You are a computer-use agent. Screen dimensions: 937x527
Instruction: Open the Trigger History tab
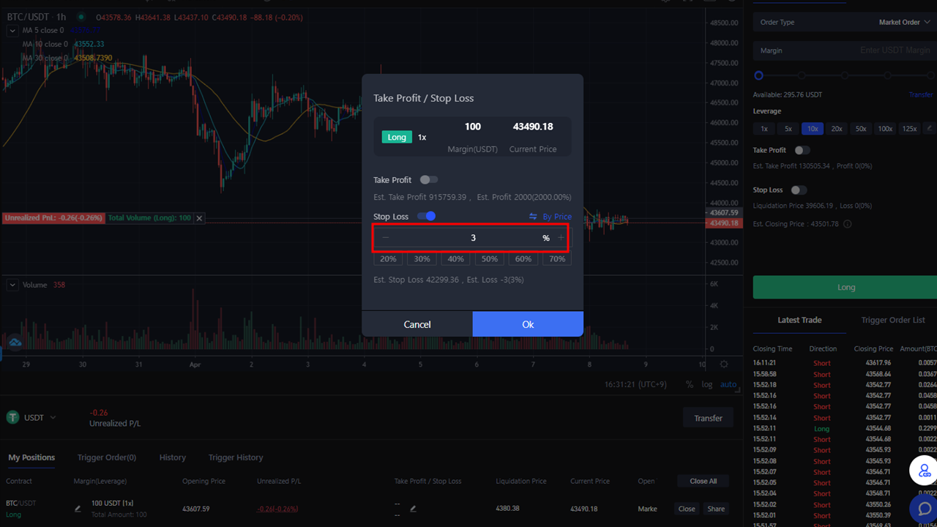[x=236, y=457]
